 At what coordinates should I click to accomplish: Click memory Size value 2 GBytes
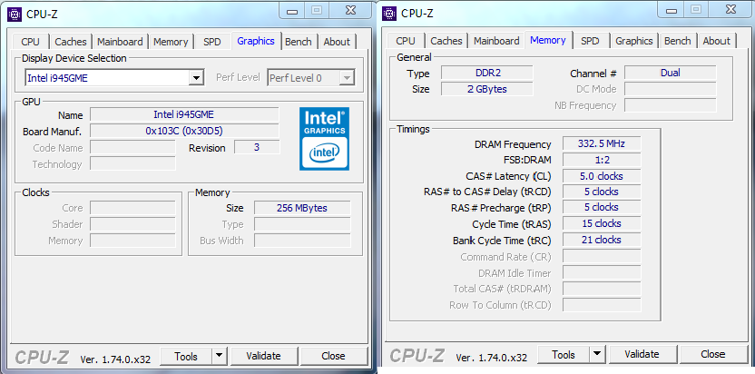click(x=486, y=89)
